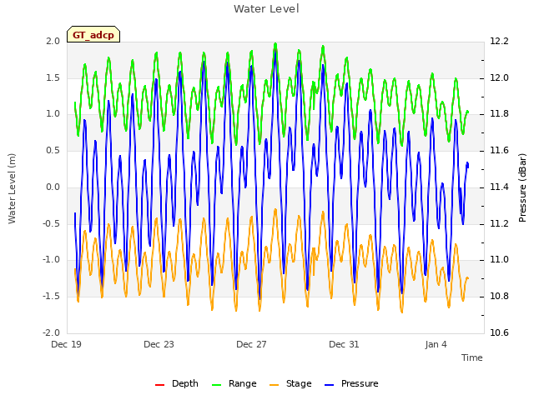Screen dimensions: 534x400
Task: Click the -1.0 left axis tick label
Action: click(x=51, y=260)
